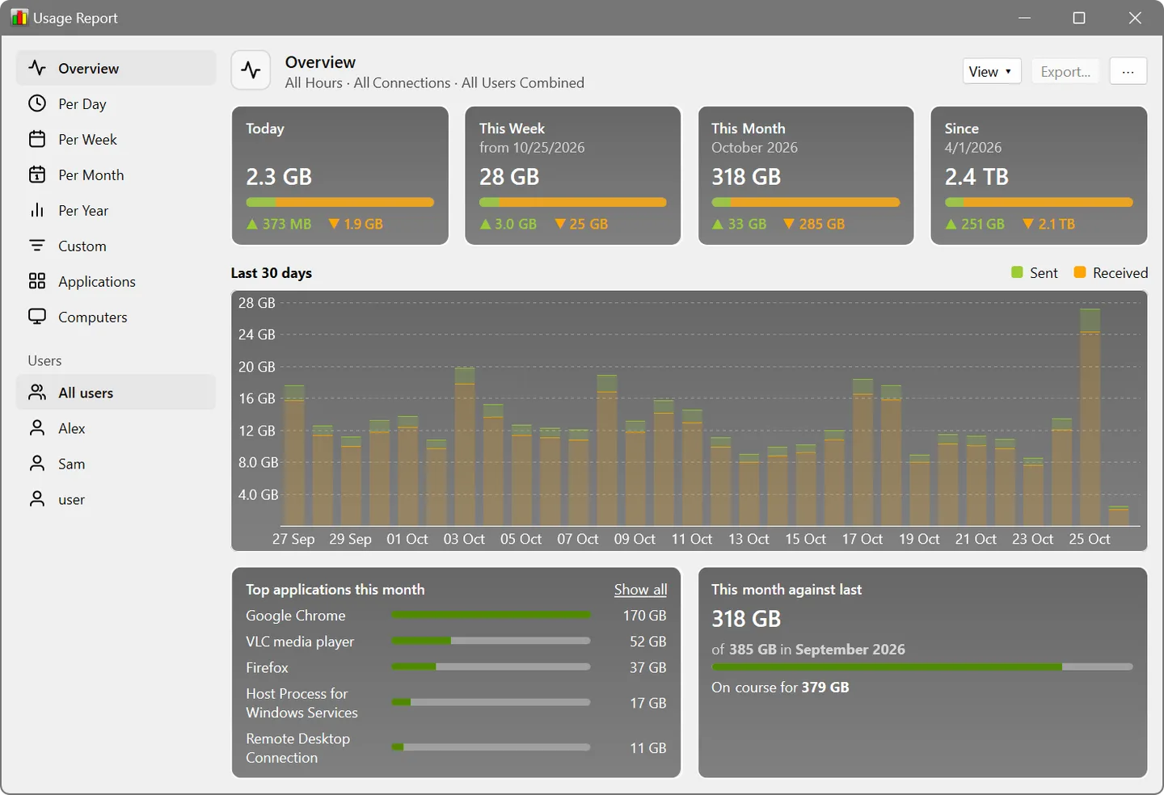Click the '170 GB' value for Chrome
This screenshot has width=1164, height=795.
tap(644, 616)
